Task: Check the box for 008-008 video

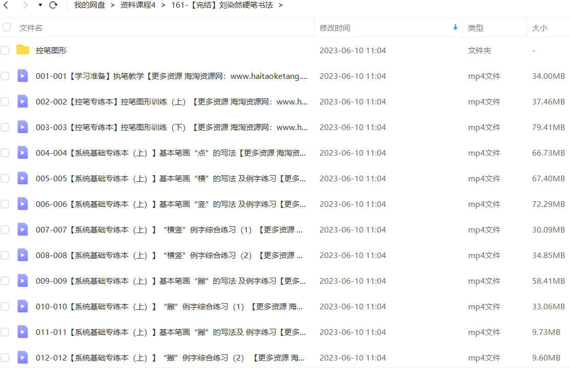Action: coord(5,255)
